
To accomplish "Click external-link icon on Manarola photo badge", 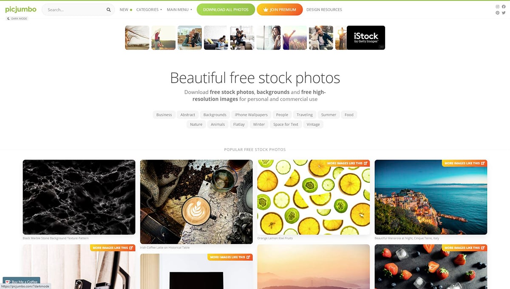I will click(x=483, y=163).
